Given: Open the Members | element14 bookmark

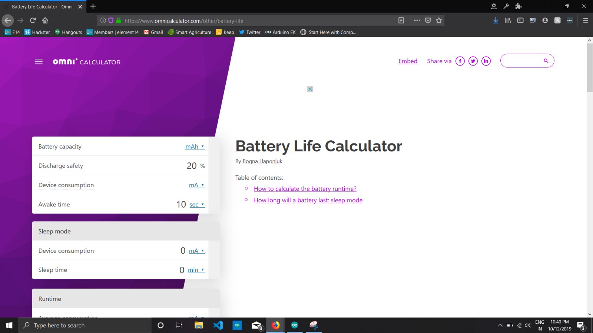Looking at the screenshot, I should [113, 32].
